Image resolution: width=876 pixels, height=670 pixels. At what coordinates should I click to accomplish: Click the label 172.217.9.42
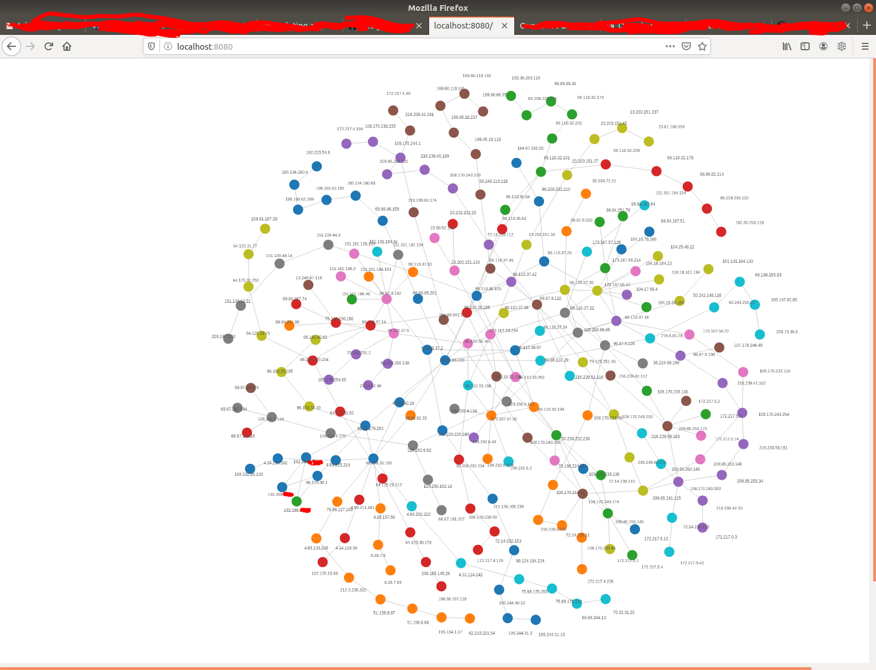(692, 563)
